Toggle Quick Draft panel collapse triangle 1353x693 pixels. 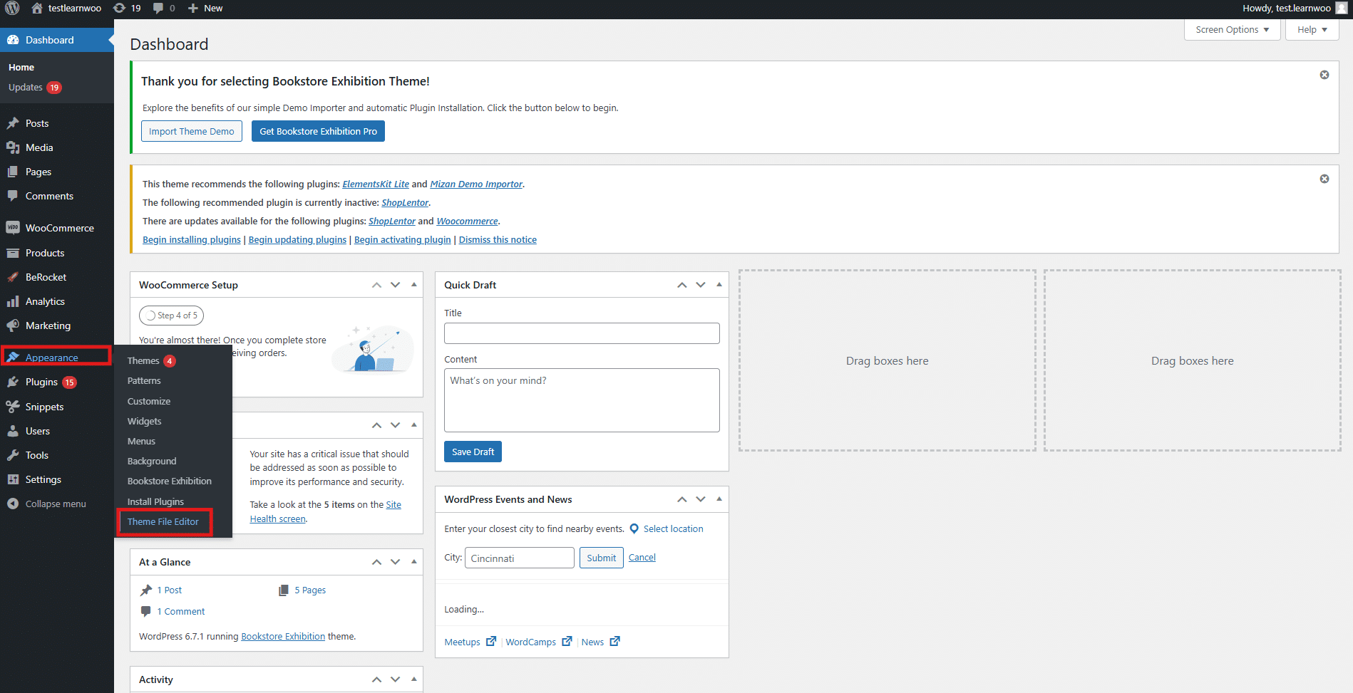719,285
